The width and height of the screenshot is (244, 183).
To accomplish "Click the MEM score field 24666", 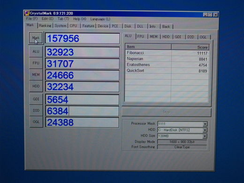I will pyautogui.click(x=82, y=75).
